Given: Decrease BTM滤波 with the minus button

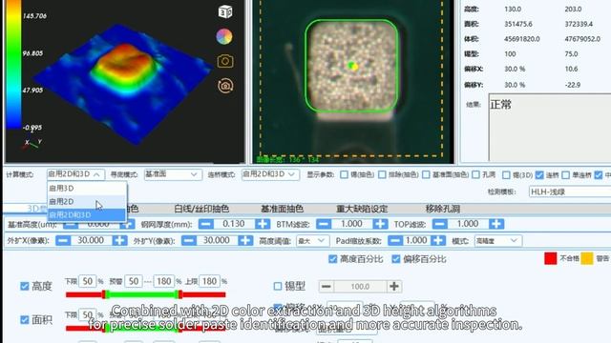Looking at the screenshot, I should (x=324, y=224).
